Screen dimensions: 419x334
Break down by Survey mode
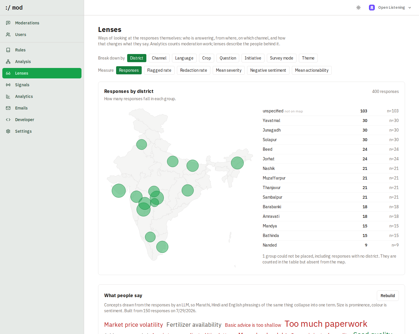[x=282, y=58]
